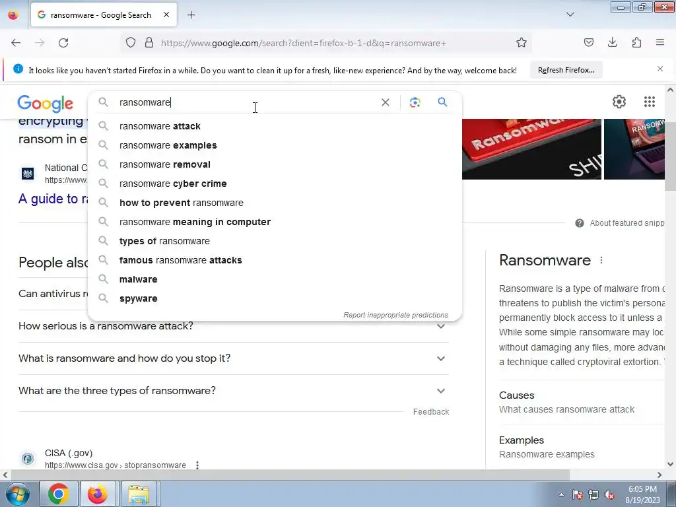Open Action Center flag tray icon

(578, 495)
